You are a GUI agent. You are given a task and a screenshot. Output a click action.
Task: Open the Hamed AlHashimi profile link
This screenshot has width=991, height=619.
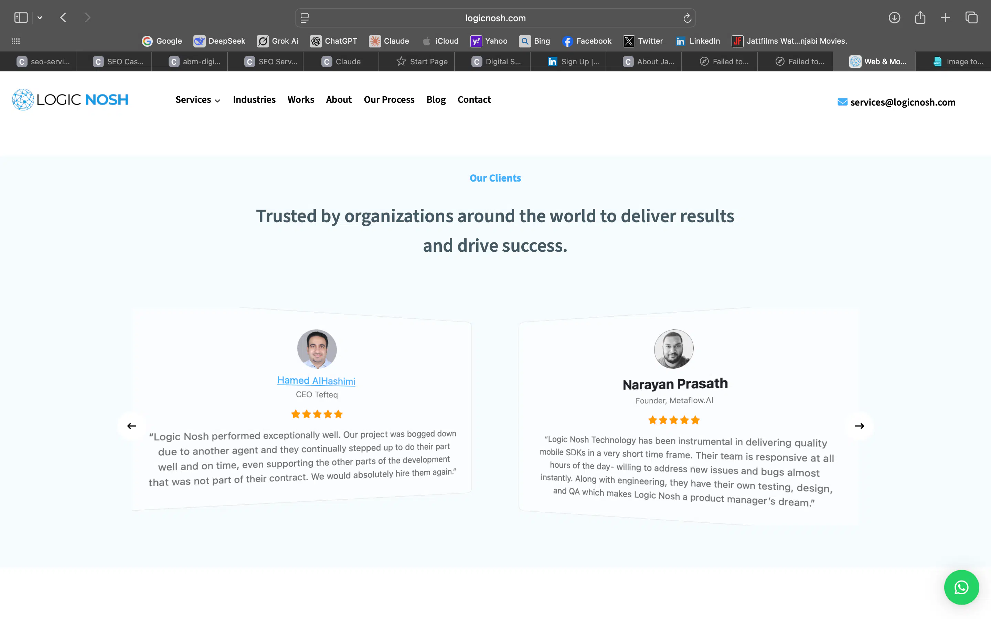point(316,380)
